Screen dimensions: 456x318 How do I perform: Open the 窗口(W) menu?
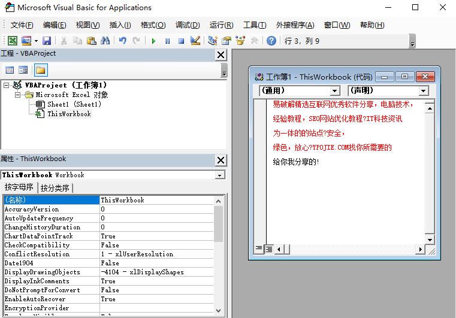click(x=337, y=25)
